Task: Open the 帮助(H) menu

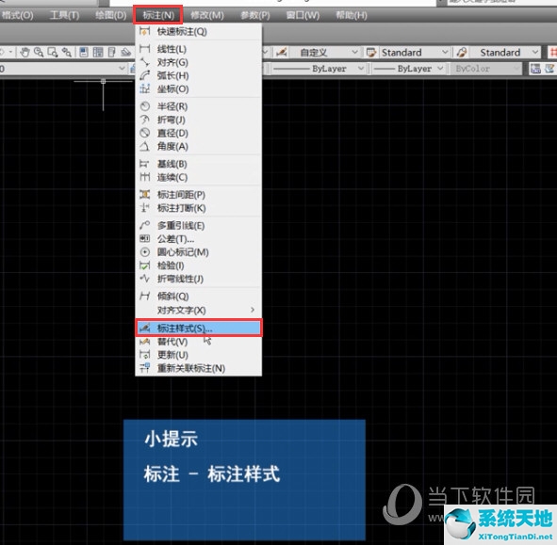Action: [x=352, y=15]
